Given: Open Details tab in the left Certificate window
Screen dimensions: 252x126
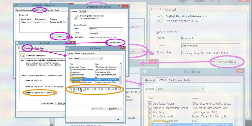Looking at the screenshot, I should coord(27,48).
